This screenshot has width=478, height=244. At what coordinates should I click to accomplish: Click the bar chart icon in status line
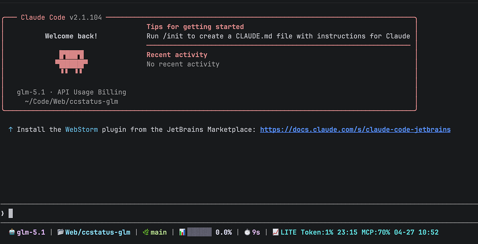coord(183,232)
